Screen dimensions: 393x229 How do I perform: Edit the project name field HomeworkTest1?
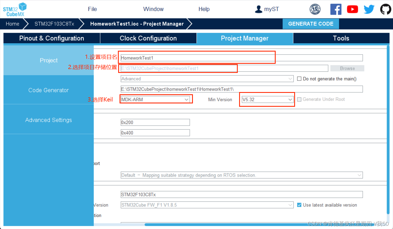click(x=242, y=58)
